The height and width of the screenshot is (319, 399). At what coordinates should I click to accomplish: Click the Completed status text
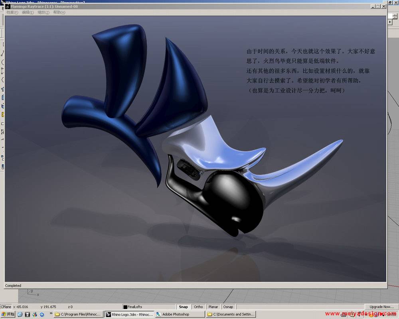click(x=13, y=286)
